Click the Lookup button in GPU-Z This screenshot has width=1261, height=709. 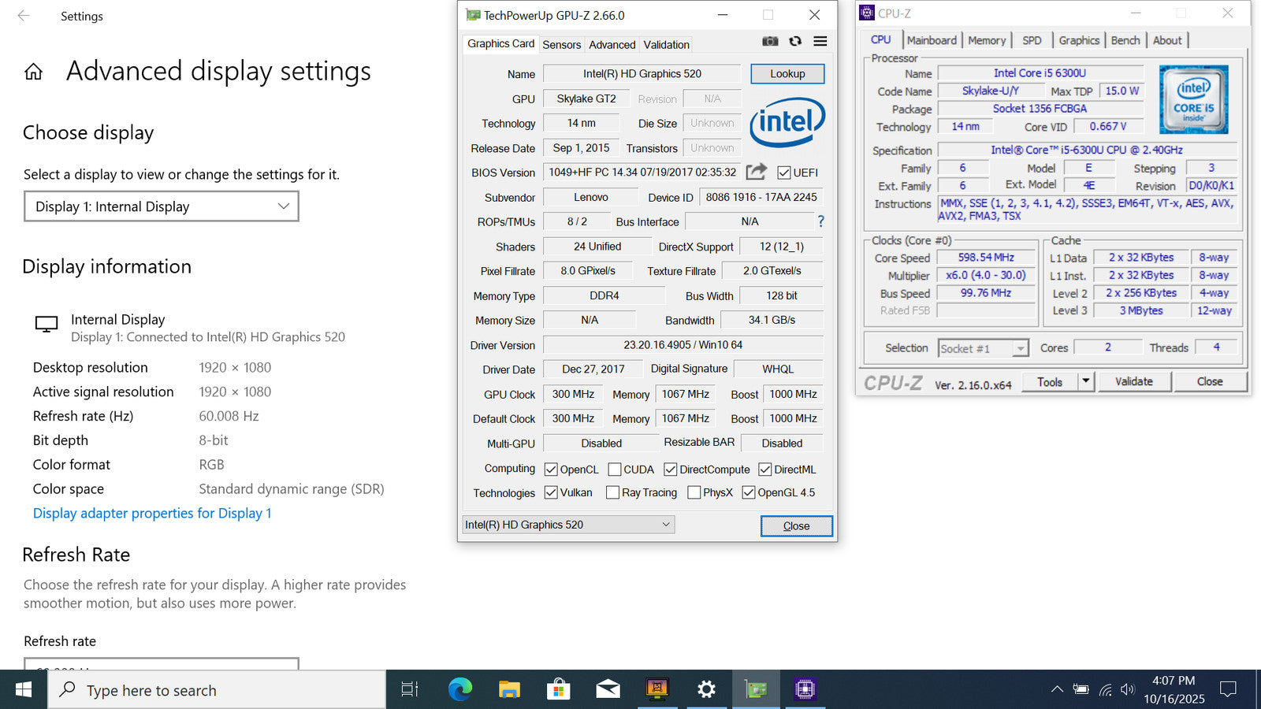coord(787,73)
